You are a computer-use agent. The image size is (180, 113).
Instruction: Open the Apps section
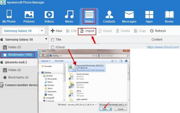(x=149, y=16)
